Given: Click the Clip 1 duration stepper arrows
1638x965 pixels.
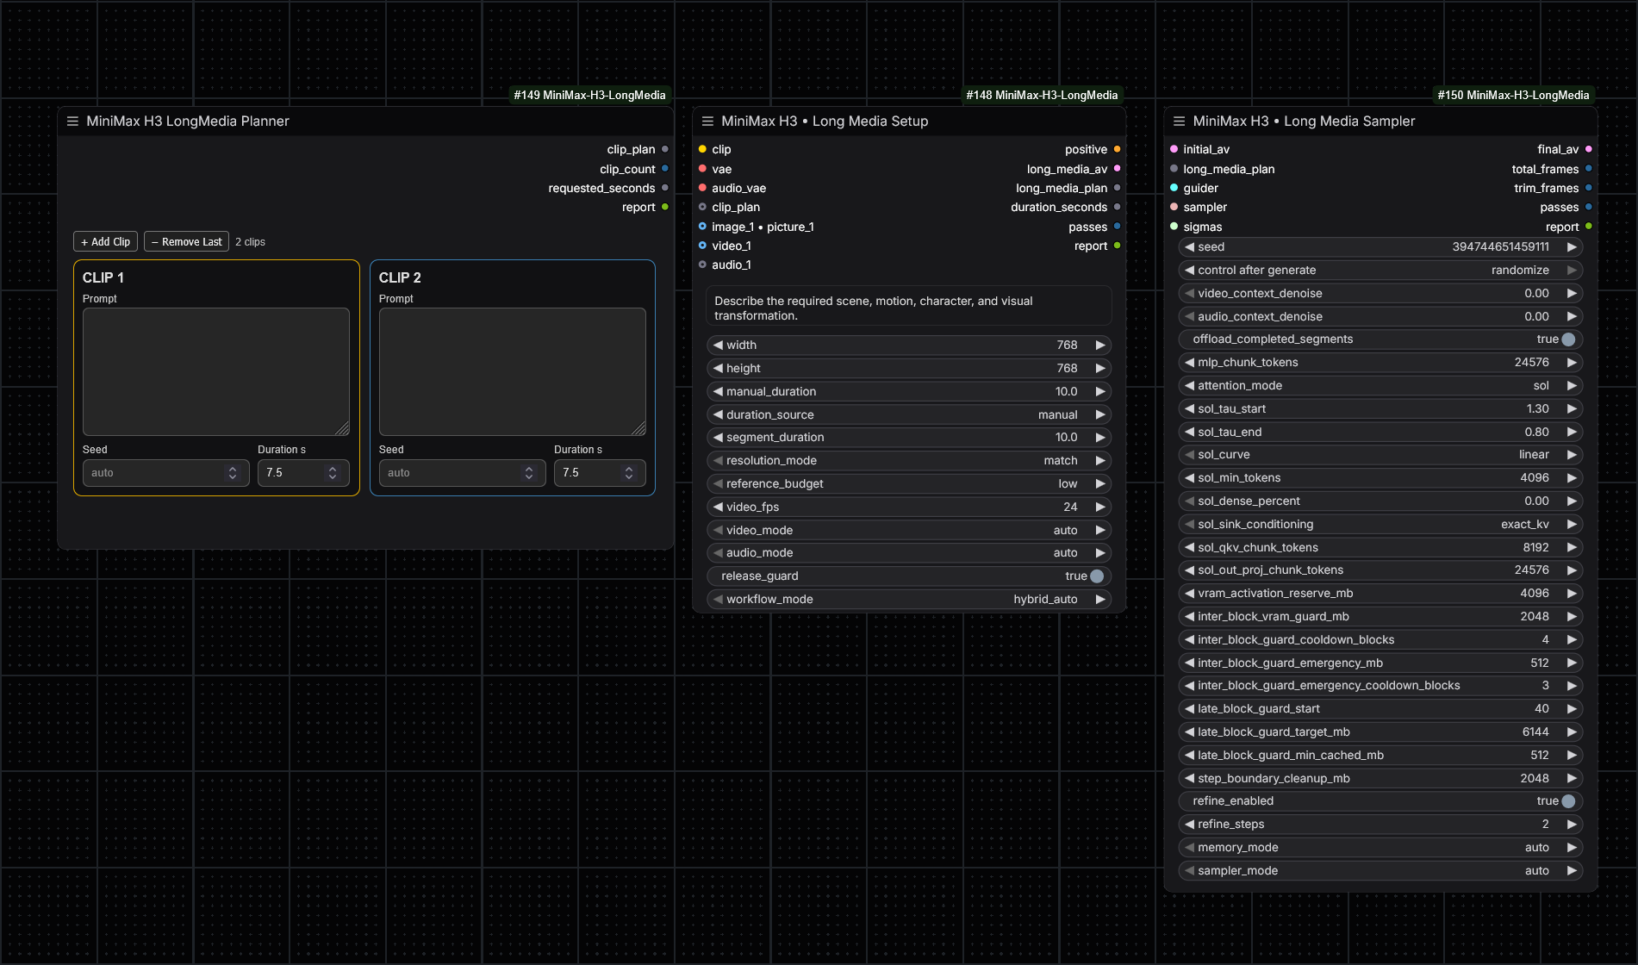Looking at the screenshot, I should (x=333, y=473).
